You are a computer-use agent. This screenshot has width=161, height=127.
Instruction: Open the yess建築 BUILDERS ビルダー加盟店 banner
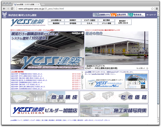pos(45,110)
